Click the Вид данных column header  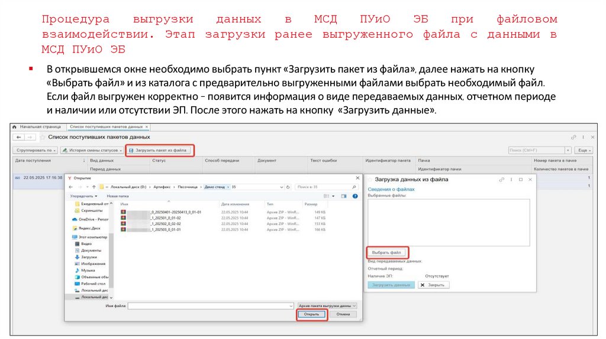[x=102, y=161]
